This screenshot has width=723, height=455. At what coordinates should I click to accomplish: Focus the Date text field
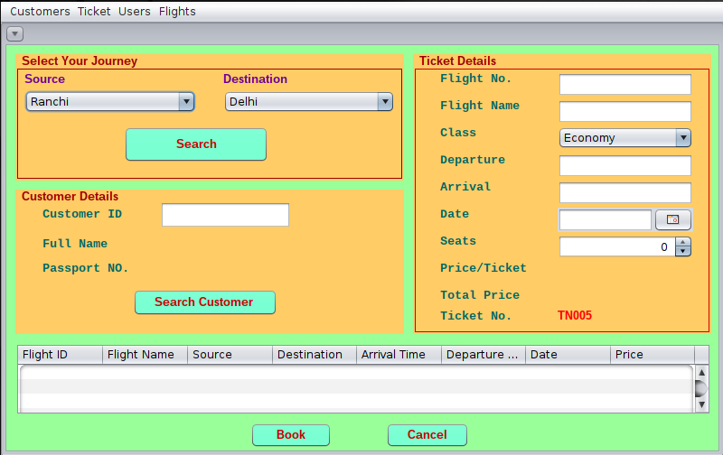point(605,219)
